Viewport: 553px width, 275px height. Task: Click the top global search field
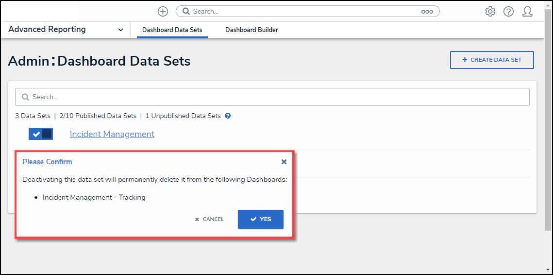306,11
